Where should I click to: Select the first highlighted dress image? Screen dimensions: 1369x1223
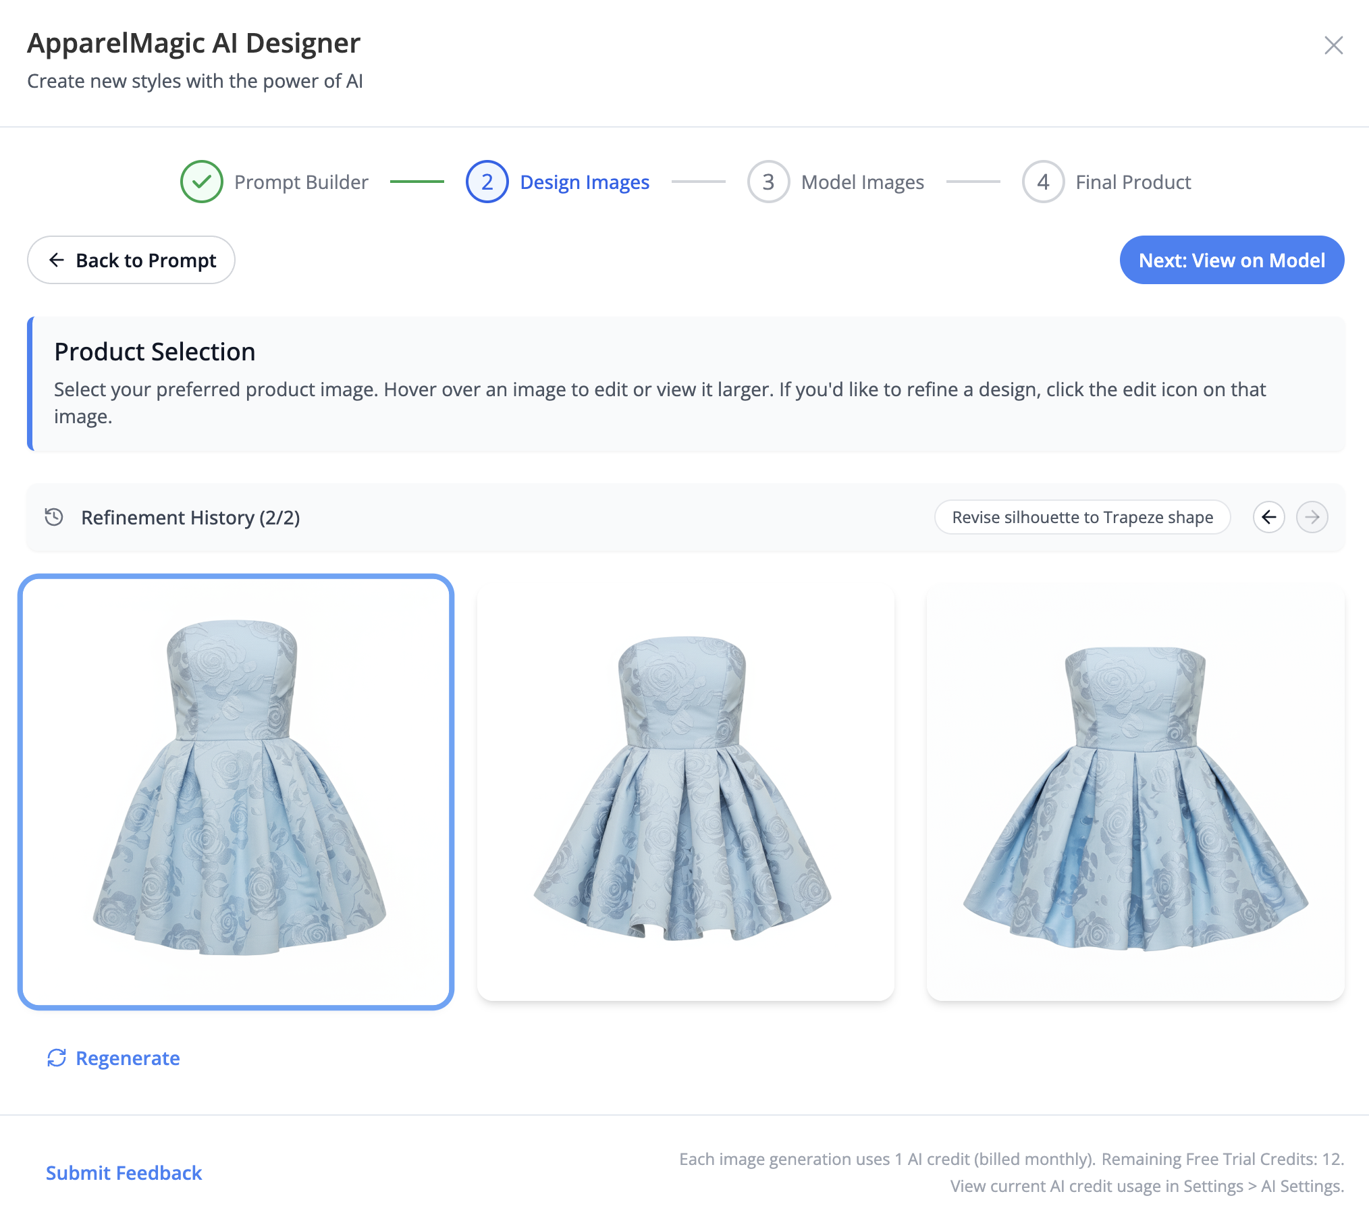coord(236,792)
